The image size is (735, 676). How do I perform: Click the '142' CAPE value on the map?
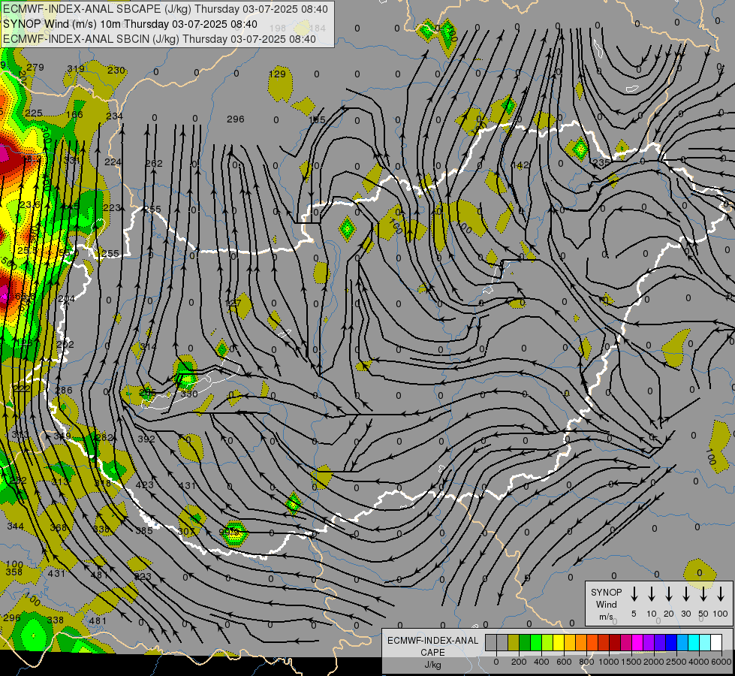tap(520, 164)
